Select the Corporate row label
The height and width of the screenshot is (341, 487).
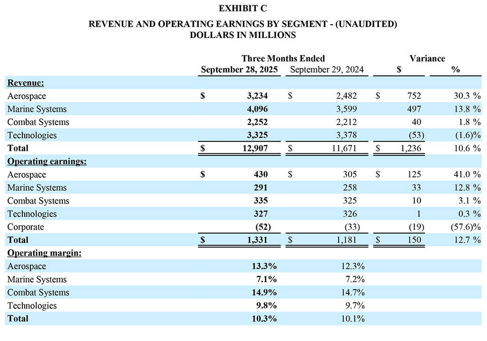pyautogui.click(x=26, y=227)
